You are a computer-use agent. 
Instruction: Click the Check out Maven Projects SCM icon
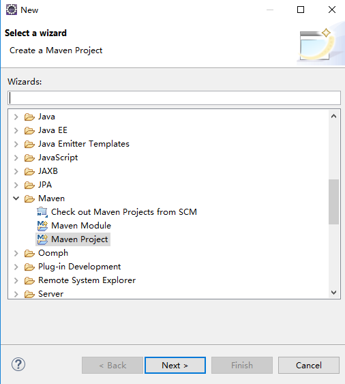click(x=42, y=212)
